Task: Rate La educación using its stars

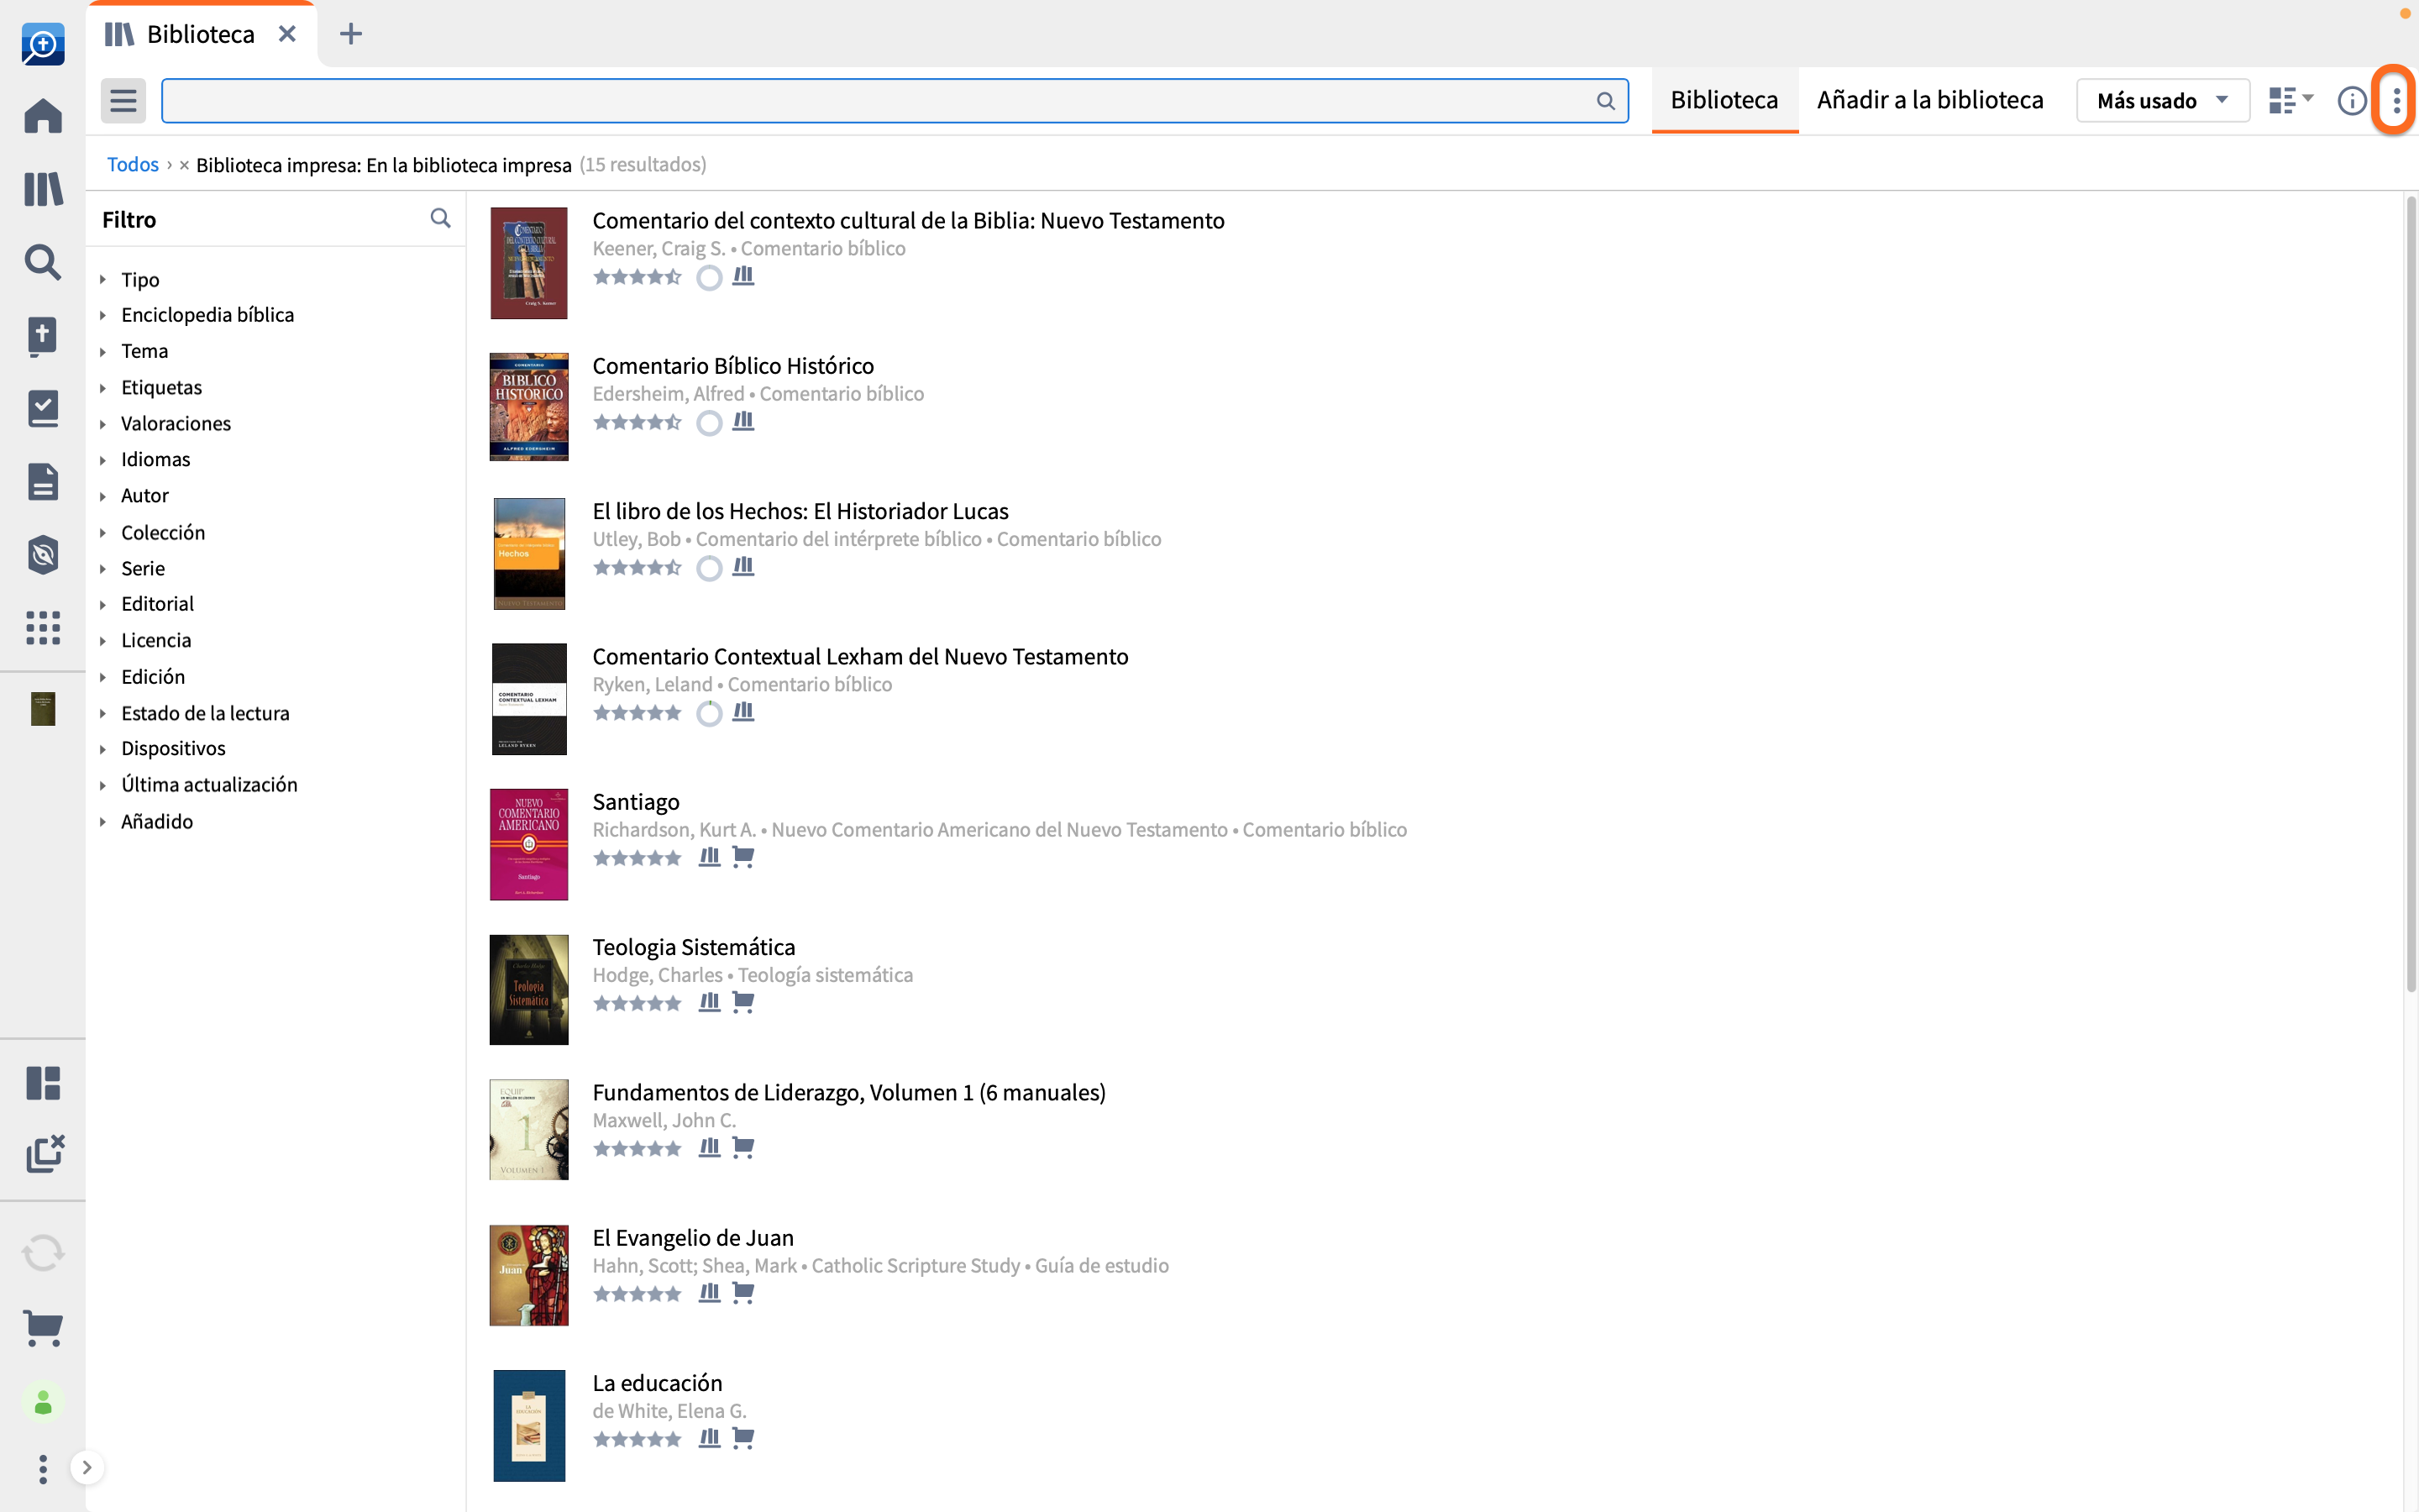Action: point(637,1439)
